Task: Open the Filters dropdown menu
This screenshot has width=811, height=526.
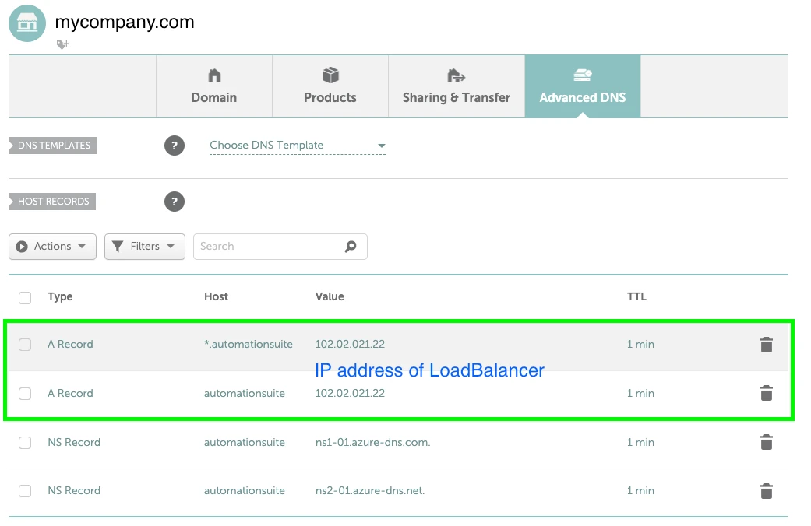Action: [x=145, y=247]
